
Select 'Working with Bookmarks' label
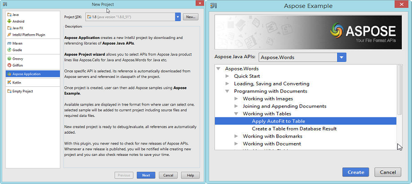click(x=272, y=136)
